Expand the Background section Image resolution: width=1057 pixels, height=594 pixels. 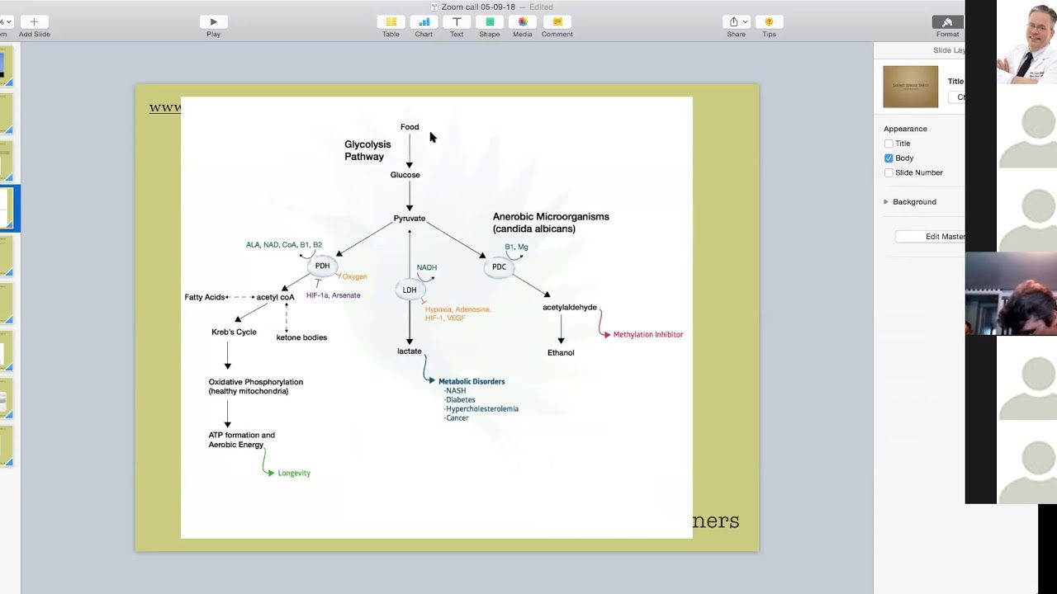[x=886, y=202]
